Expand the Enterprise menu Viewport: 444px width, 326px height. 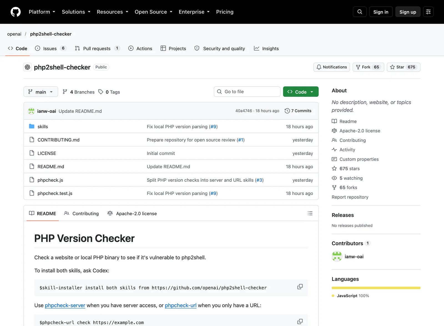(x=194, y=12)
